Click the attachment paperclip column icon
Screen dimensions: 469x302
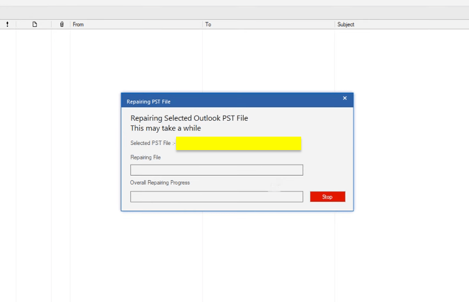point(61,24)
